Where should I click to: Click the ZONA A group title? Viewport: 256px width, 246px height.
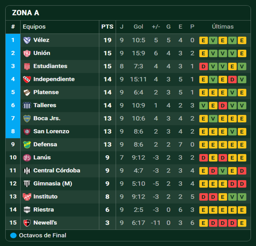[26, 13]
